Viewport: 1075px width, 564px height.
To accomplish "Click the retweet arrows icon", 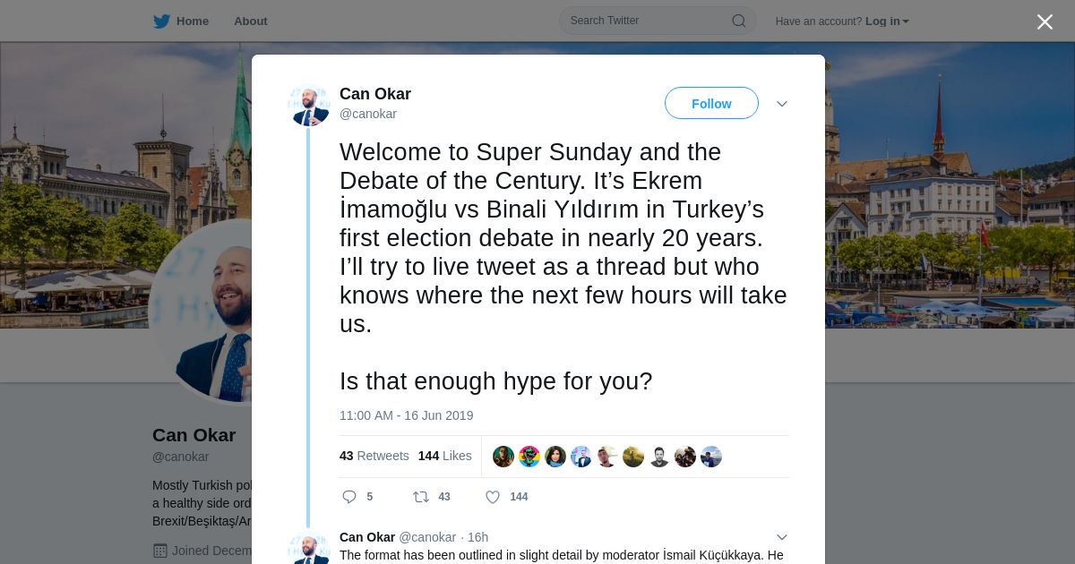I will 420,497.
